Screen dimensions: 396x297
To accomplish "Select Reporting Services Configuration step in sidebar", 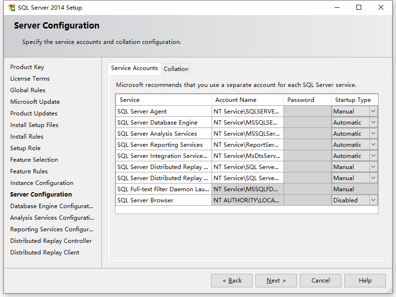I will (52, 229).
